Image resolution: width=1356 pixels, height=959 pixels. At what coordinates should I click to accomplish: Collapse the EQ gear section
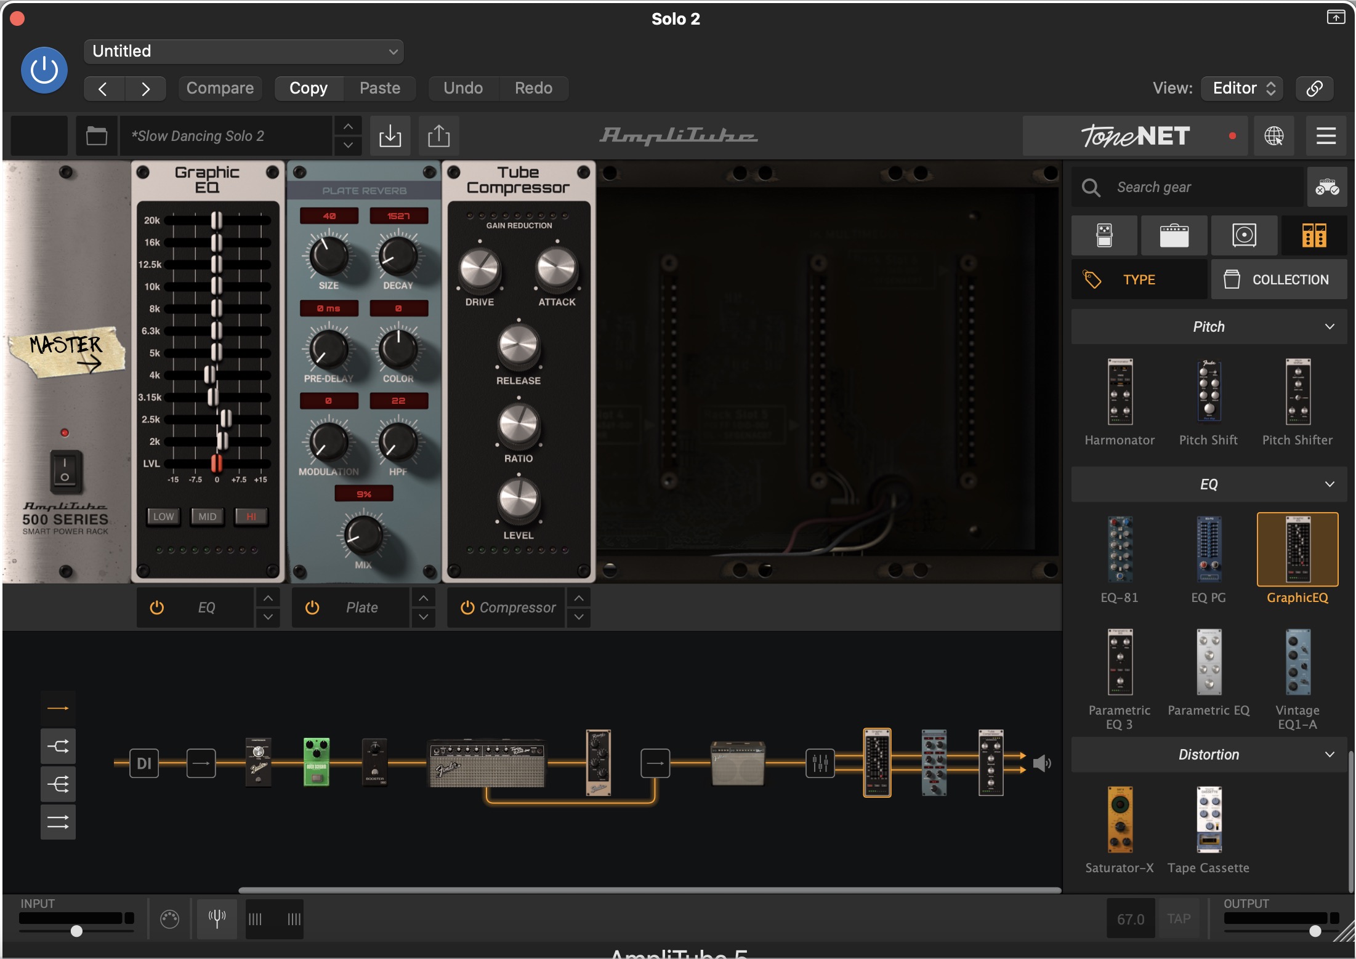coord(1209,484)
